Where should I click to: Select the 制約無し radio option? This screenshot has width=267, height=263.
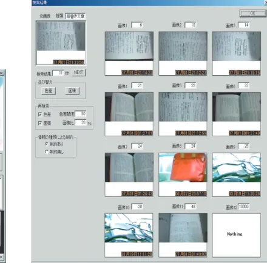(x=47, y=151)
